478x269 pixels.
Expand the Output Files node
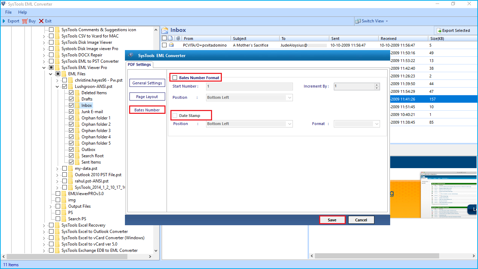point(51,206)
